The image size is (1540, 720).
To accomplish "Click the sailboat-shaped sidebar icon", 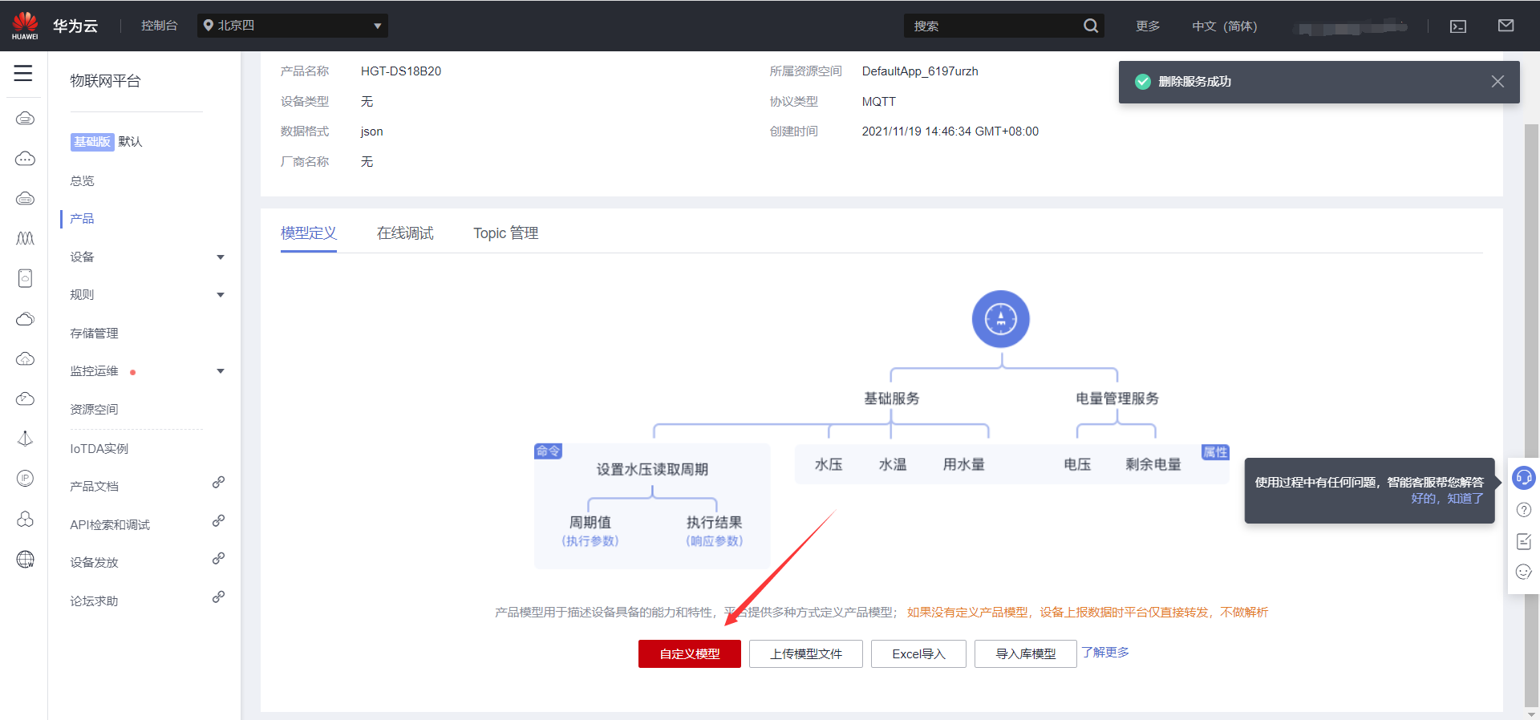I will pyautogui.click(x=25, y=439).
